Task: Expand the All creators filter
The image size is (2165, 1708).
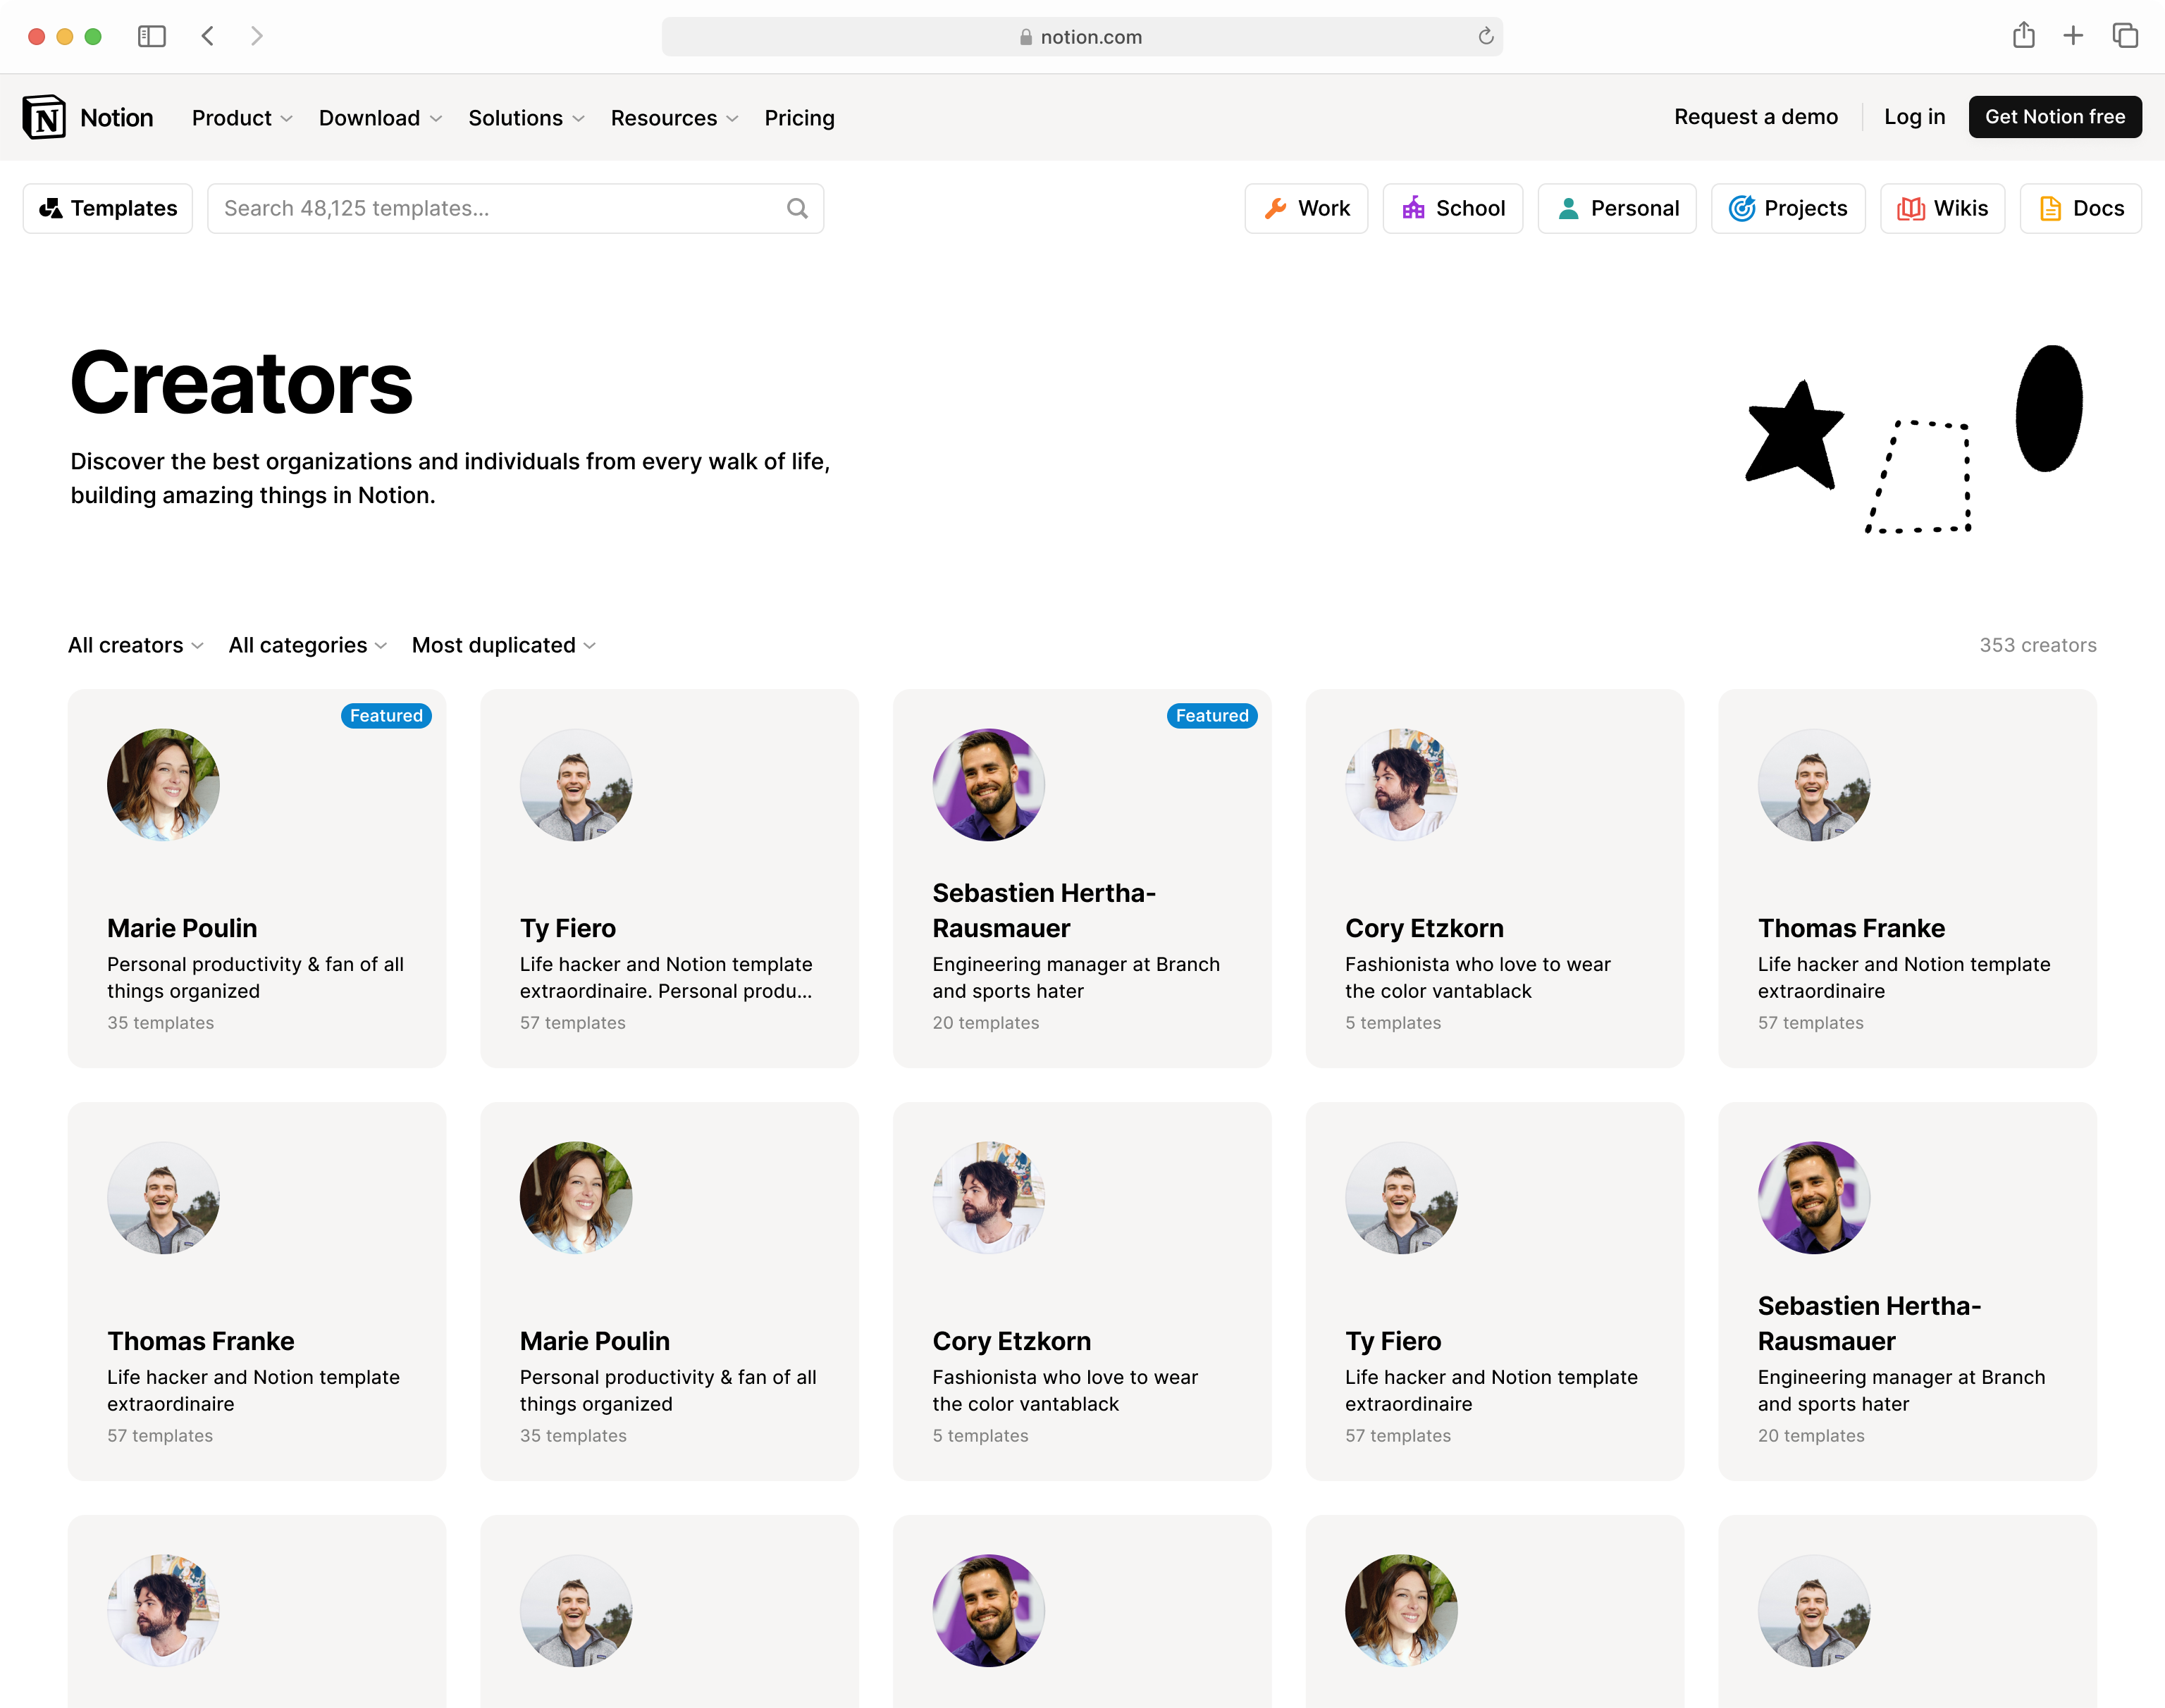Action: [135, 645]
